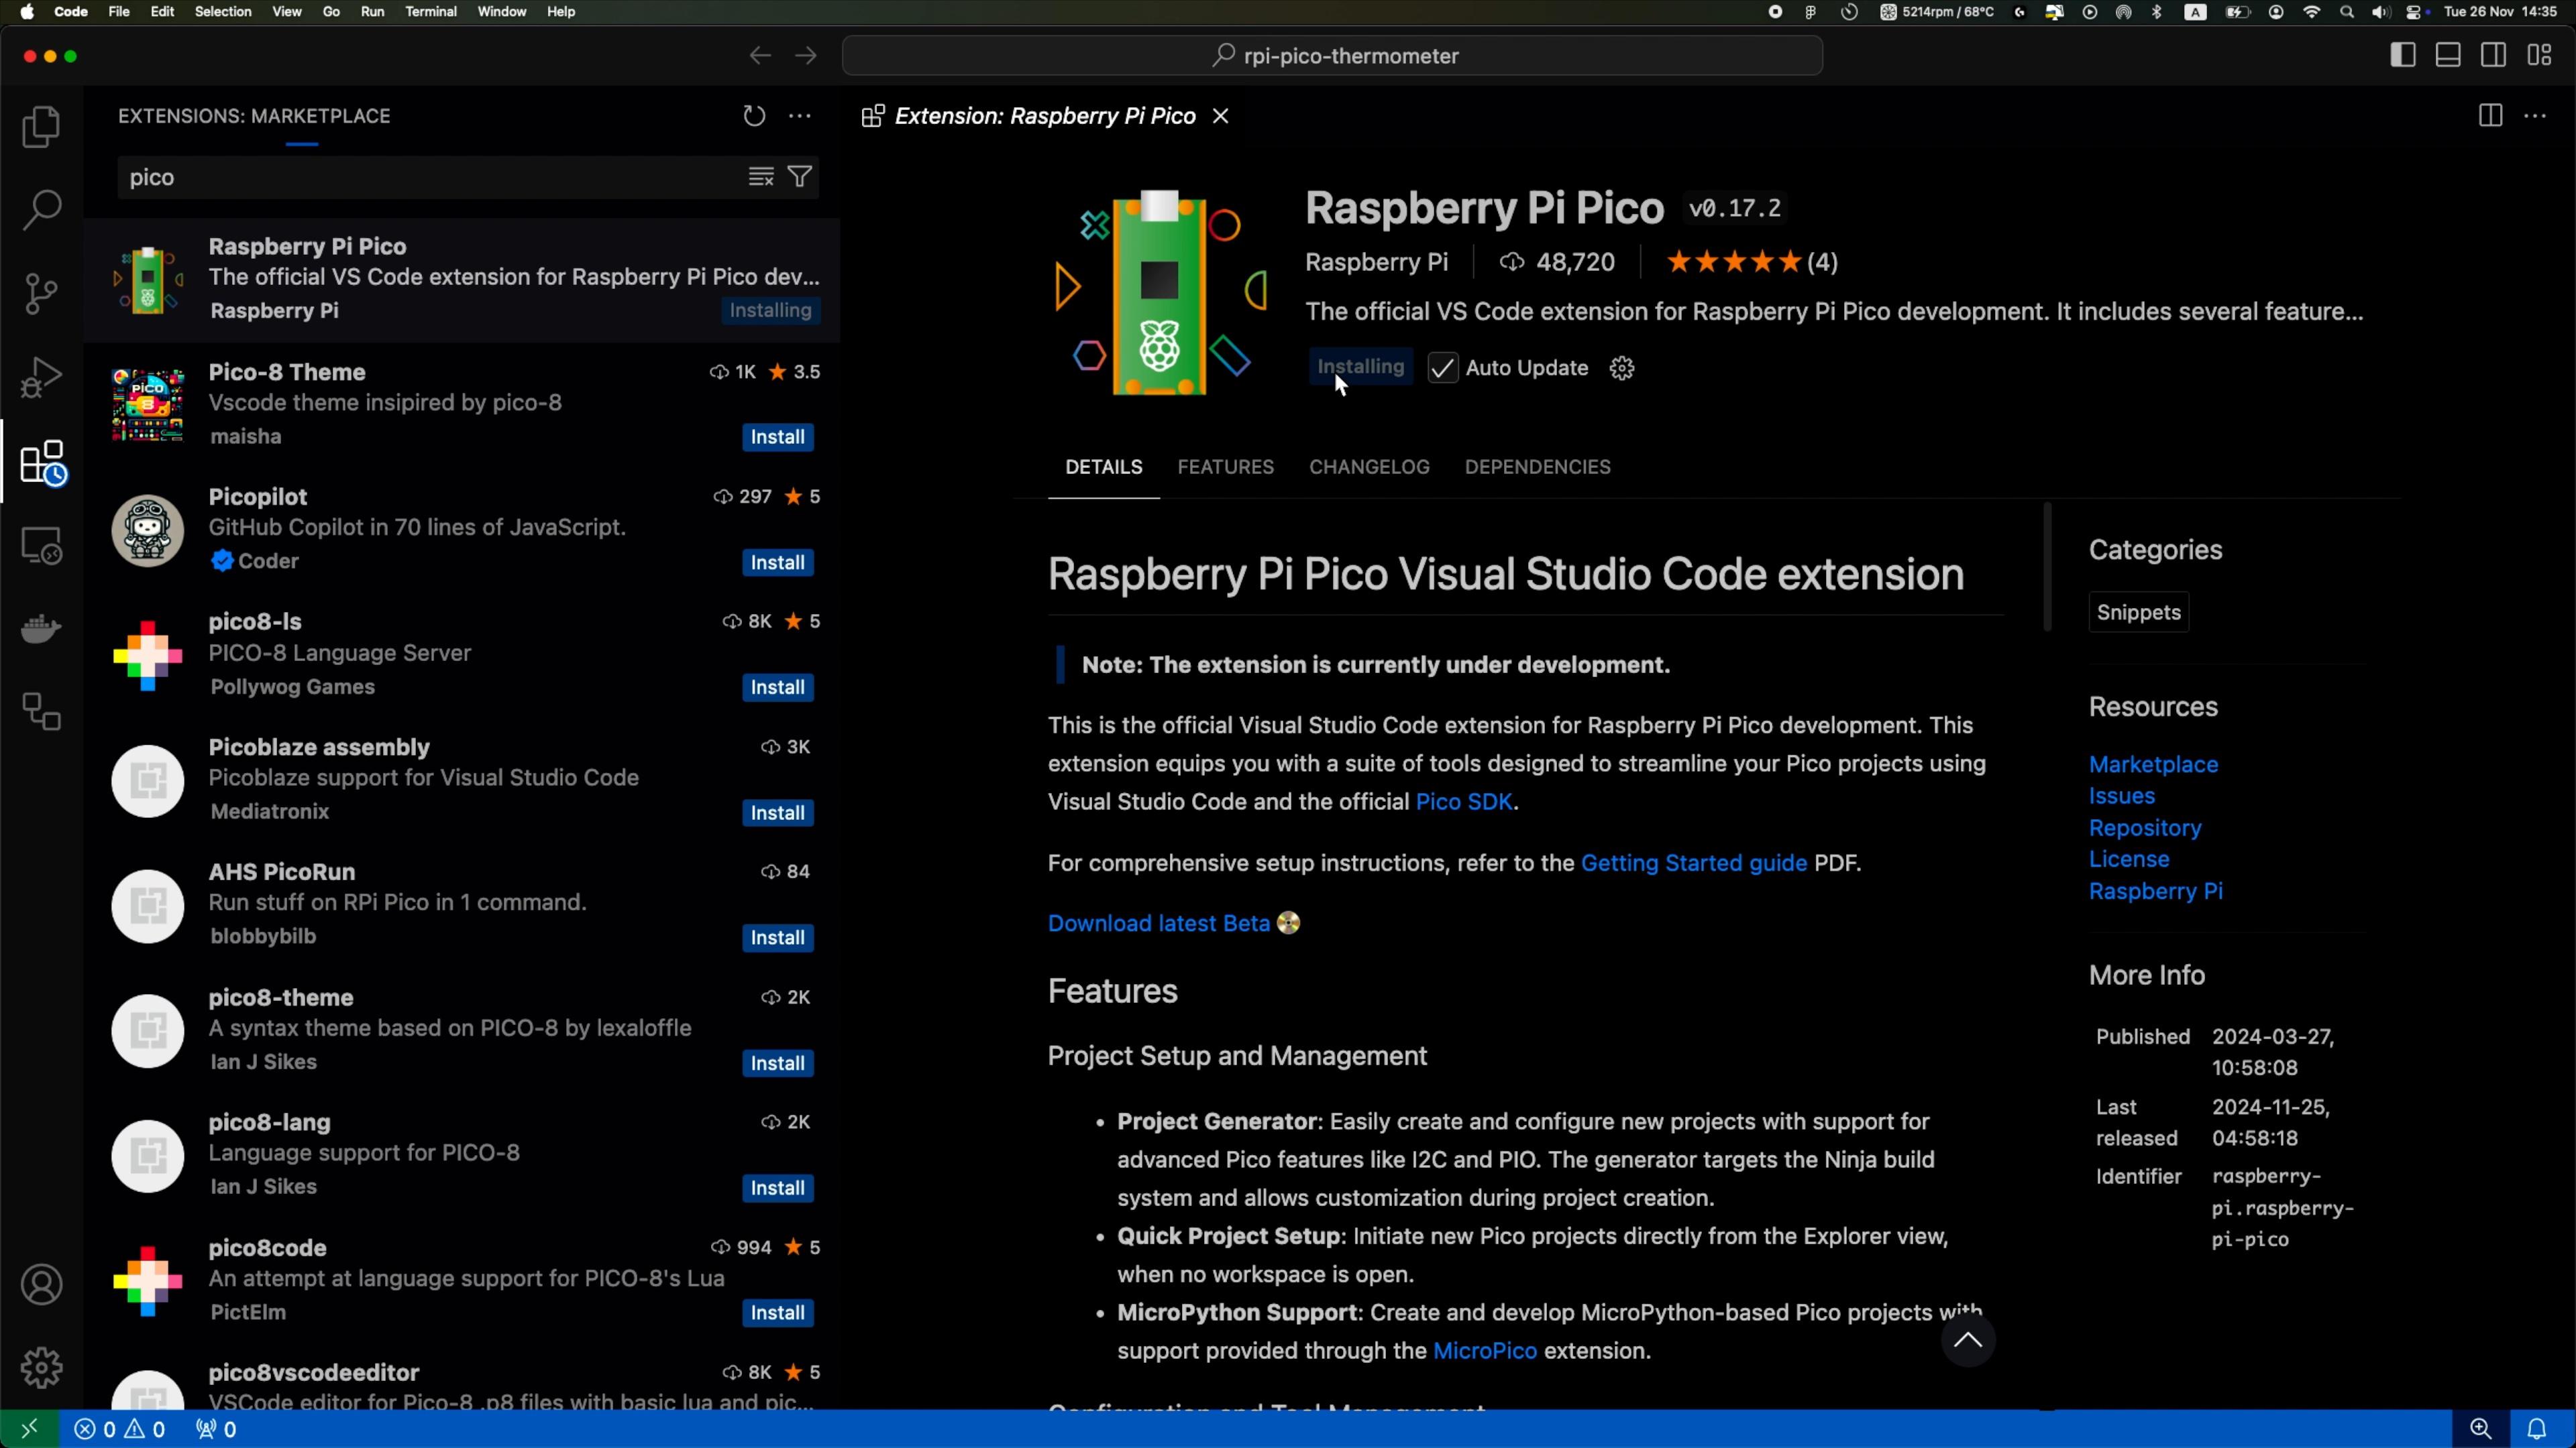This screenshot has height=1448, width=2576.
Task: Go back with navigation arrow
Action: coord(760,56)
